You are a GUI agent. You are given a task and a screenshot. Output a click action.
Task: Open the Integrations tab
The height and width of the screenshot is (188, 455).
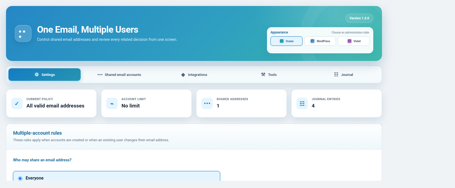(x=194, y=75)
